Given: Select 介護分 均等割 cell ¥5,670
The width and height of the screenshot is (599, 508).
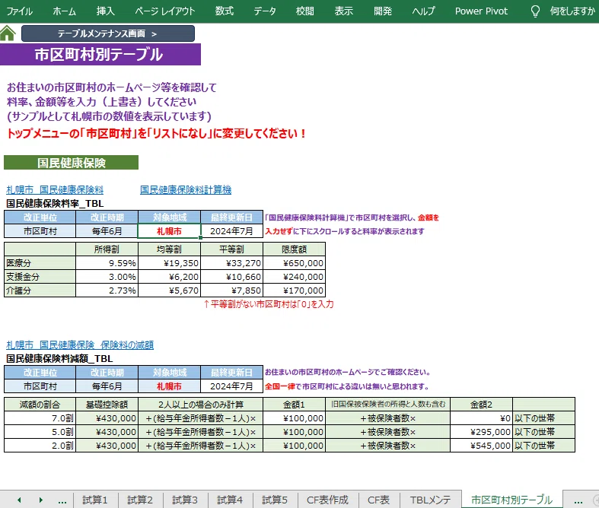Looking at the screenshot, I should [x=169, y=291].
